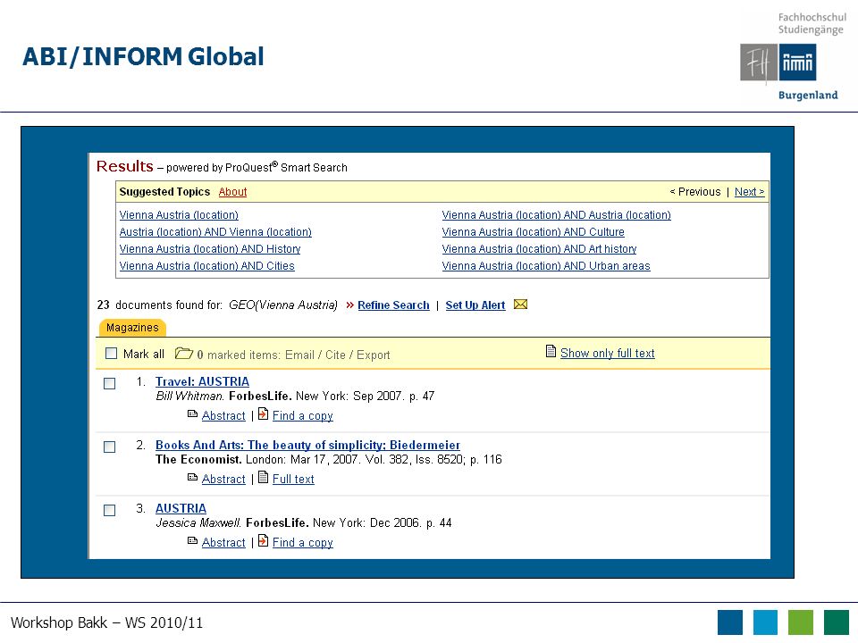Click Find a copy for Sep 2007 ForbesLife article
Image resolution: width=858 pixels, height=643 pixels.
click(303, 415)
